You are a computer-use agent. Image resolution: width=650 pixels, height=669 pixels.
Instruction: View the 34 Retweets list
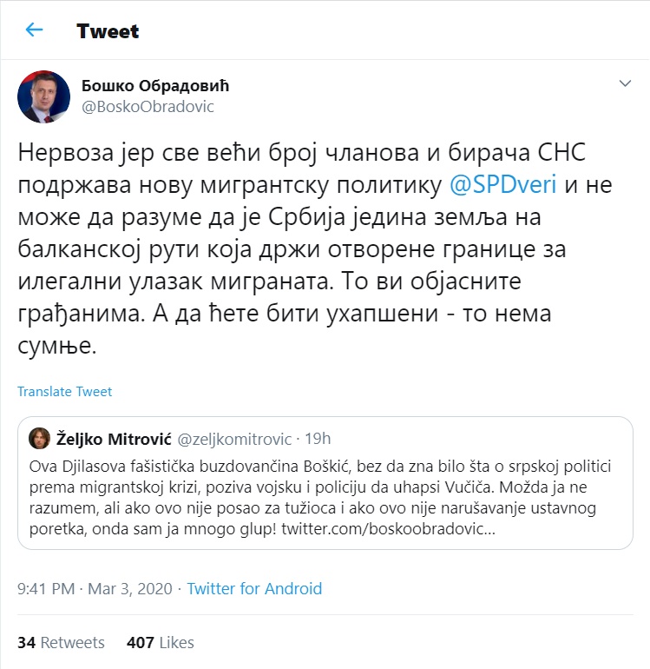(x=61, y=643)
